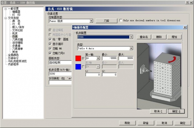Open the Table 4 Axis type dropdown
This screenshot has width=194, height=128.
[131, 48]
